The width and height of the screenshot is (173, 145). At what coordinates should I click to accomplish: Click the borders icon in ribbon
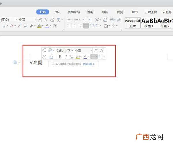tap(113, 26)
